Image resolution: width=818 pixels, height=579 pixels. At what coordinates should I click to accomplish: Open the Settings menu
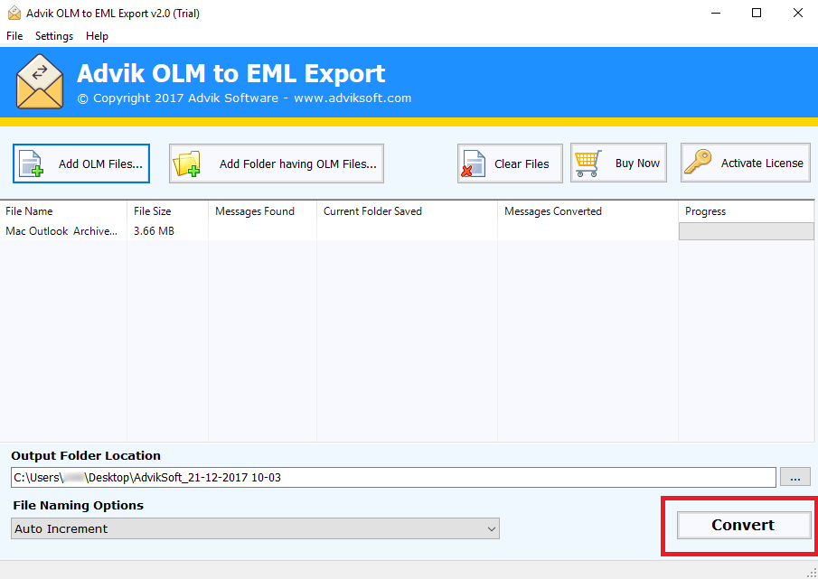click(54, 36)
